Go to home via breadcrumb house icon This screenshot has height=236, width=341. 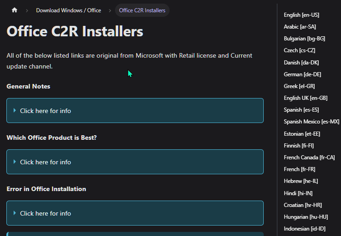tap(15, 10)
